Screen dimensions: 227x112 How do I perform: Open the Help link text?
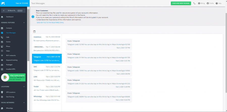click(220, 3)
